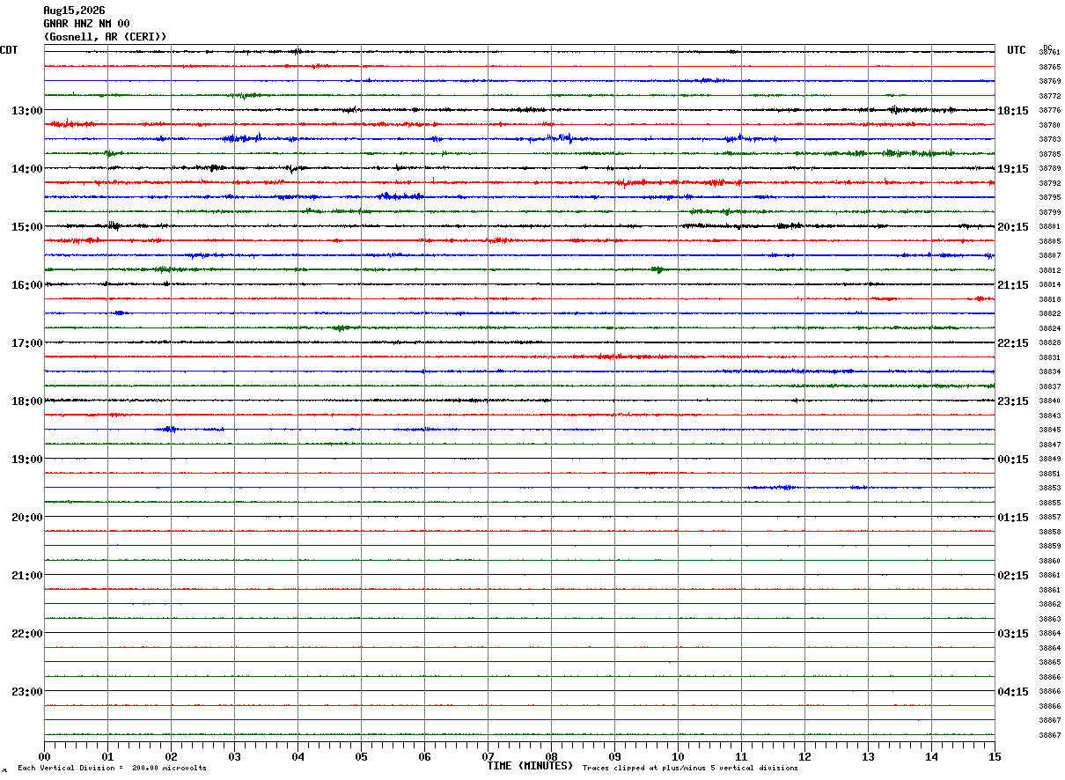Select the GNAR HNZ NM 00 station text
Viewport: 1065px width, 780px height.
(x=86, y=24)
